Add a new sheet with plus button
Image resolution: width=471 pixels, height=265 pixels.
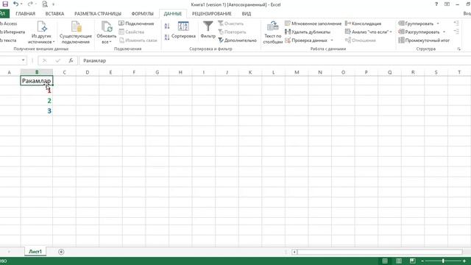[61, 252]
